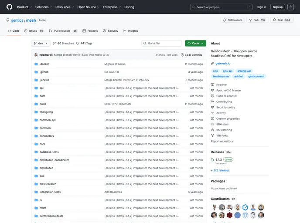Open the Insights tab
Image resolution: width=300 pixels, height=223 pixels.
point(130,31)
